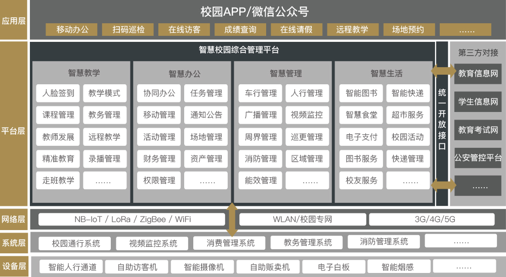This screenshot has width=506, height=277.
Task: Click the 资产管理 module
Action: coord(206,158)
